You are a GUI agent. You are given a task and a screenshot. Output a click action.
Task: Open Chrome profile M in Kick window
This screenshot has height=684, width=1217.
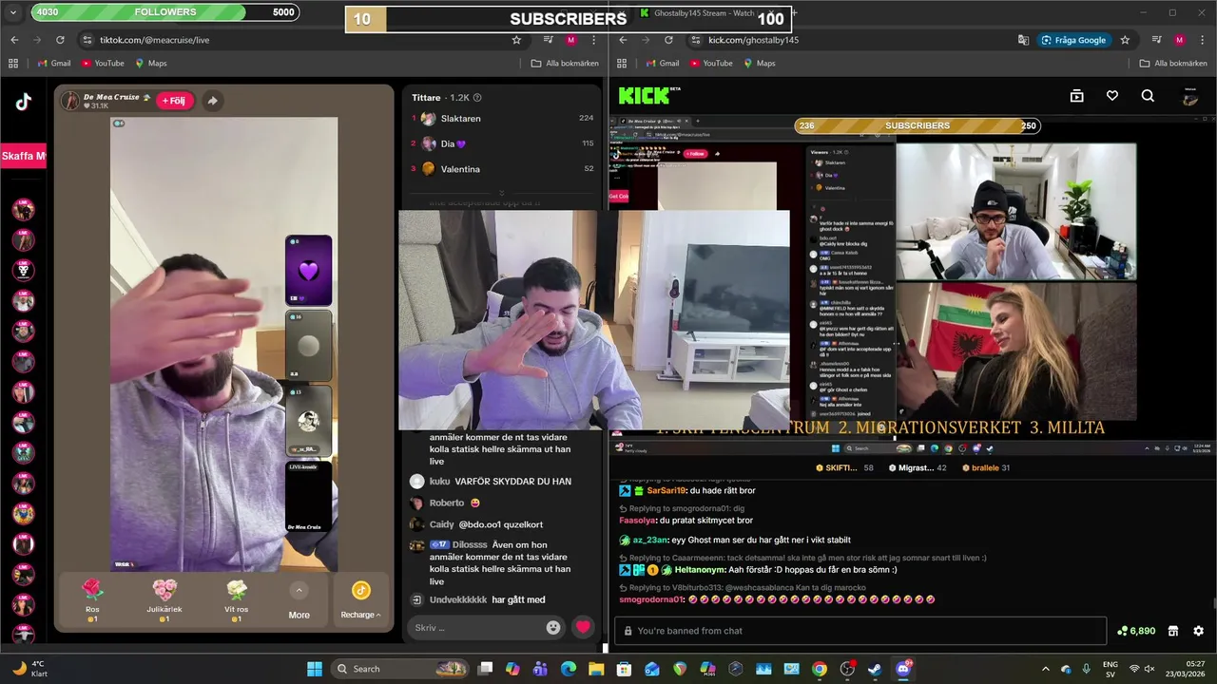click(1179, 40)
